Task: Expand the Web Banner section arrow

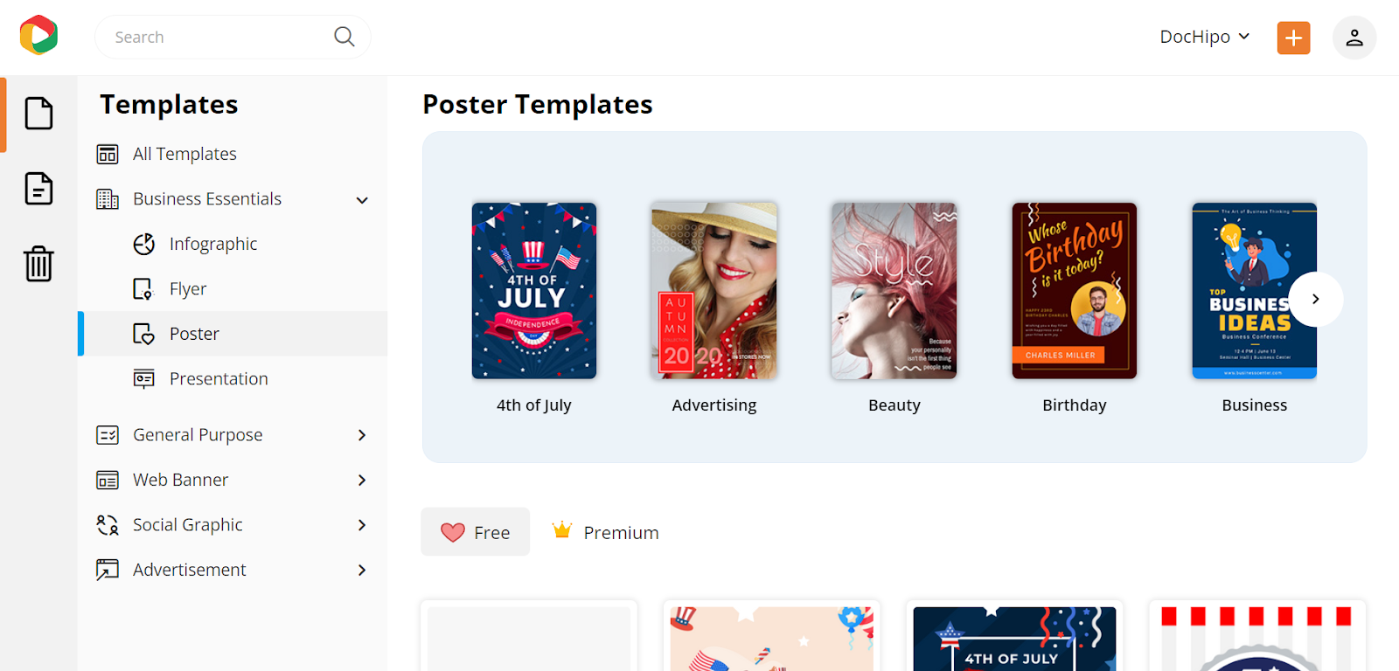Action: pyautogui.click(x=362, y=480)
